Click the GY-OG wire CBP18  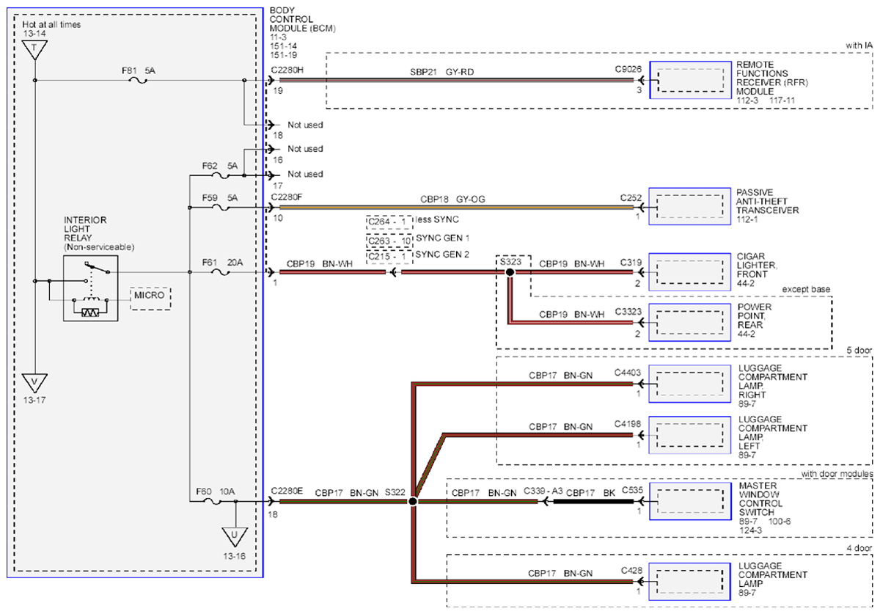(453, 208)
